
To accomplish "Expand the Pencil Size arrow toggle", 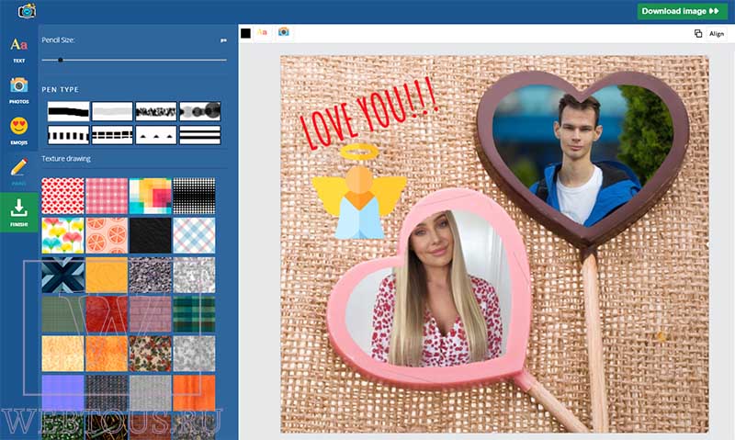I will pos(223,40).
